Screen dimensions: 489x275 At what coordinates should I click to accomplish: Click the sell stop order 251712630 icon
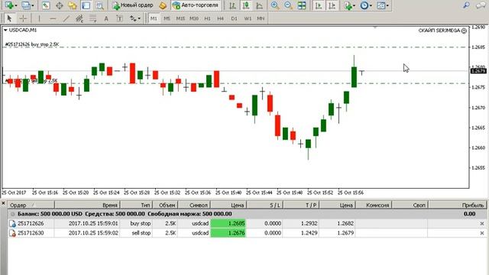coord(12,233)
